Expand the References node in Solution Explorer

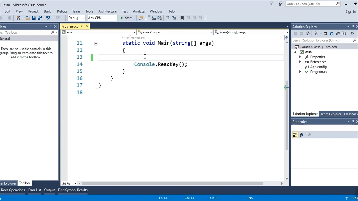pos(300,62)
